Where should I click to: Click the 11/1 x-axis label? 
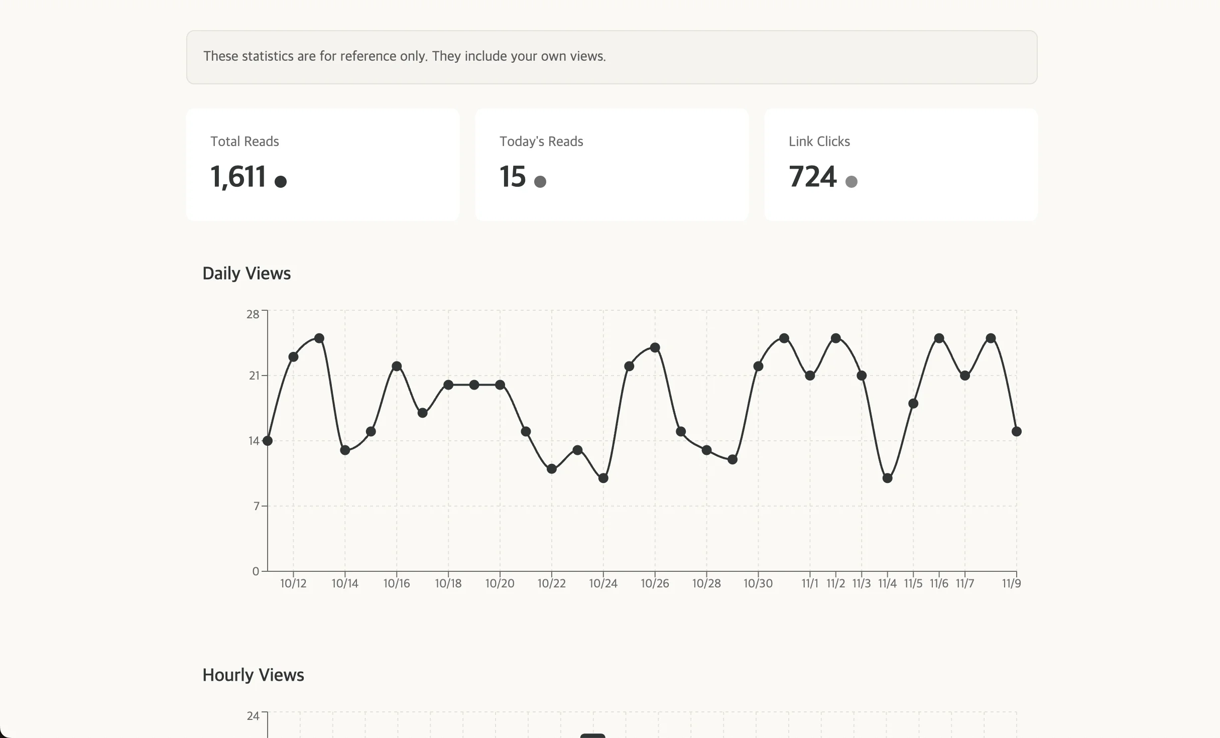(x=810, y=583)
